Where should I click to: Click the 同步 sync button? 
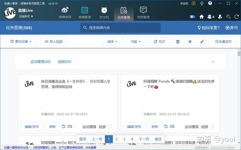click(x=159, y=41)
